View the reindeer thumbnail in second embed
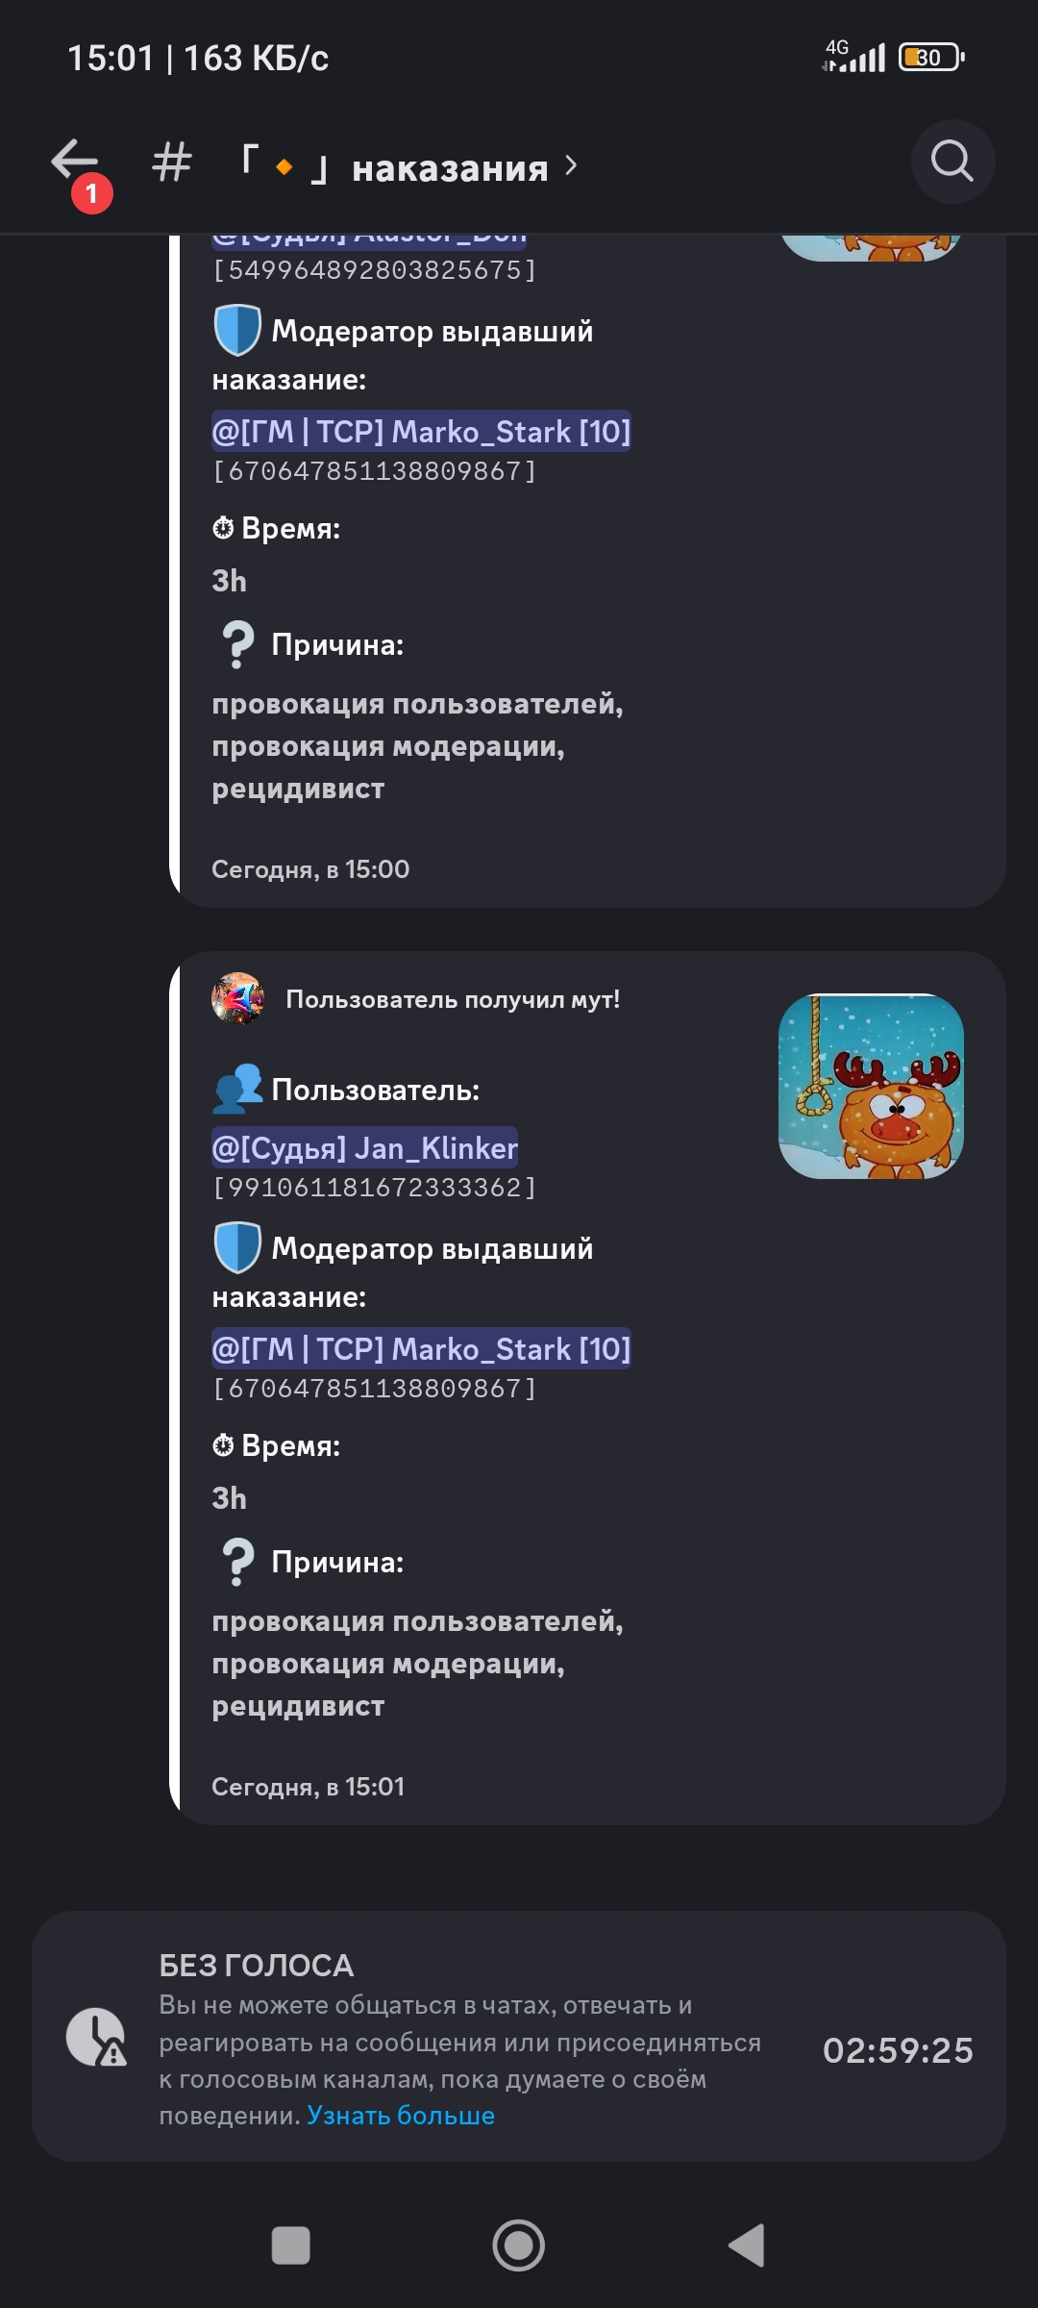Viewport: 1038px width, 2308px height. coord(871,1086)
